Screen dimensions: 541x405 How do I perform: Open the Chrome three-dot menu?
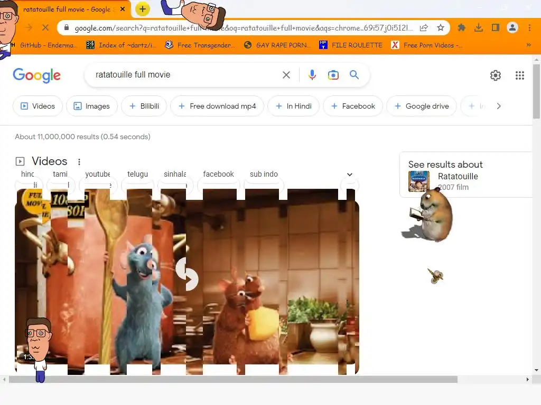click(529, 27)
